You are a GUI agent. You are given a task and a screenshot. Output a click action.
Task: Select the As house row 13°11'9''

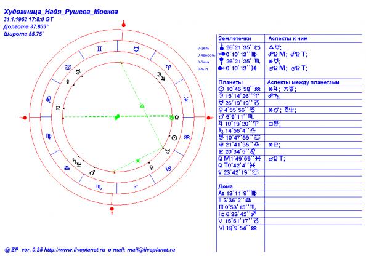[x=238, y=193]
